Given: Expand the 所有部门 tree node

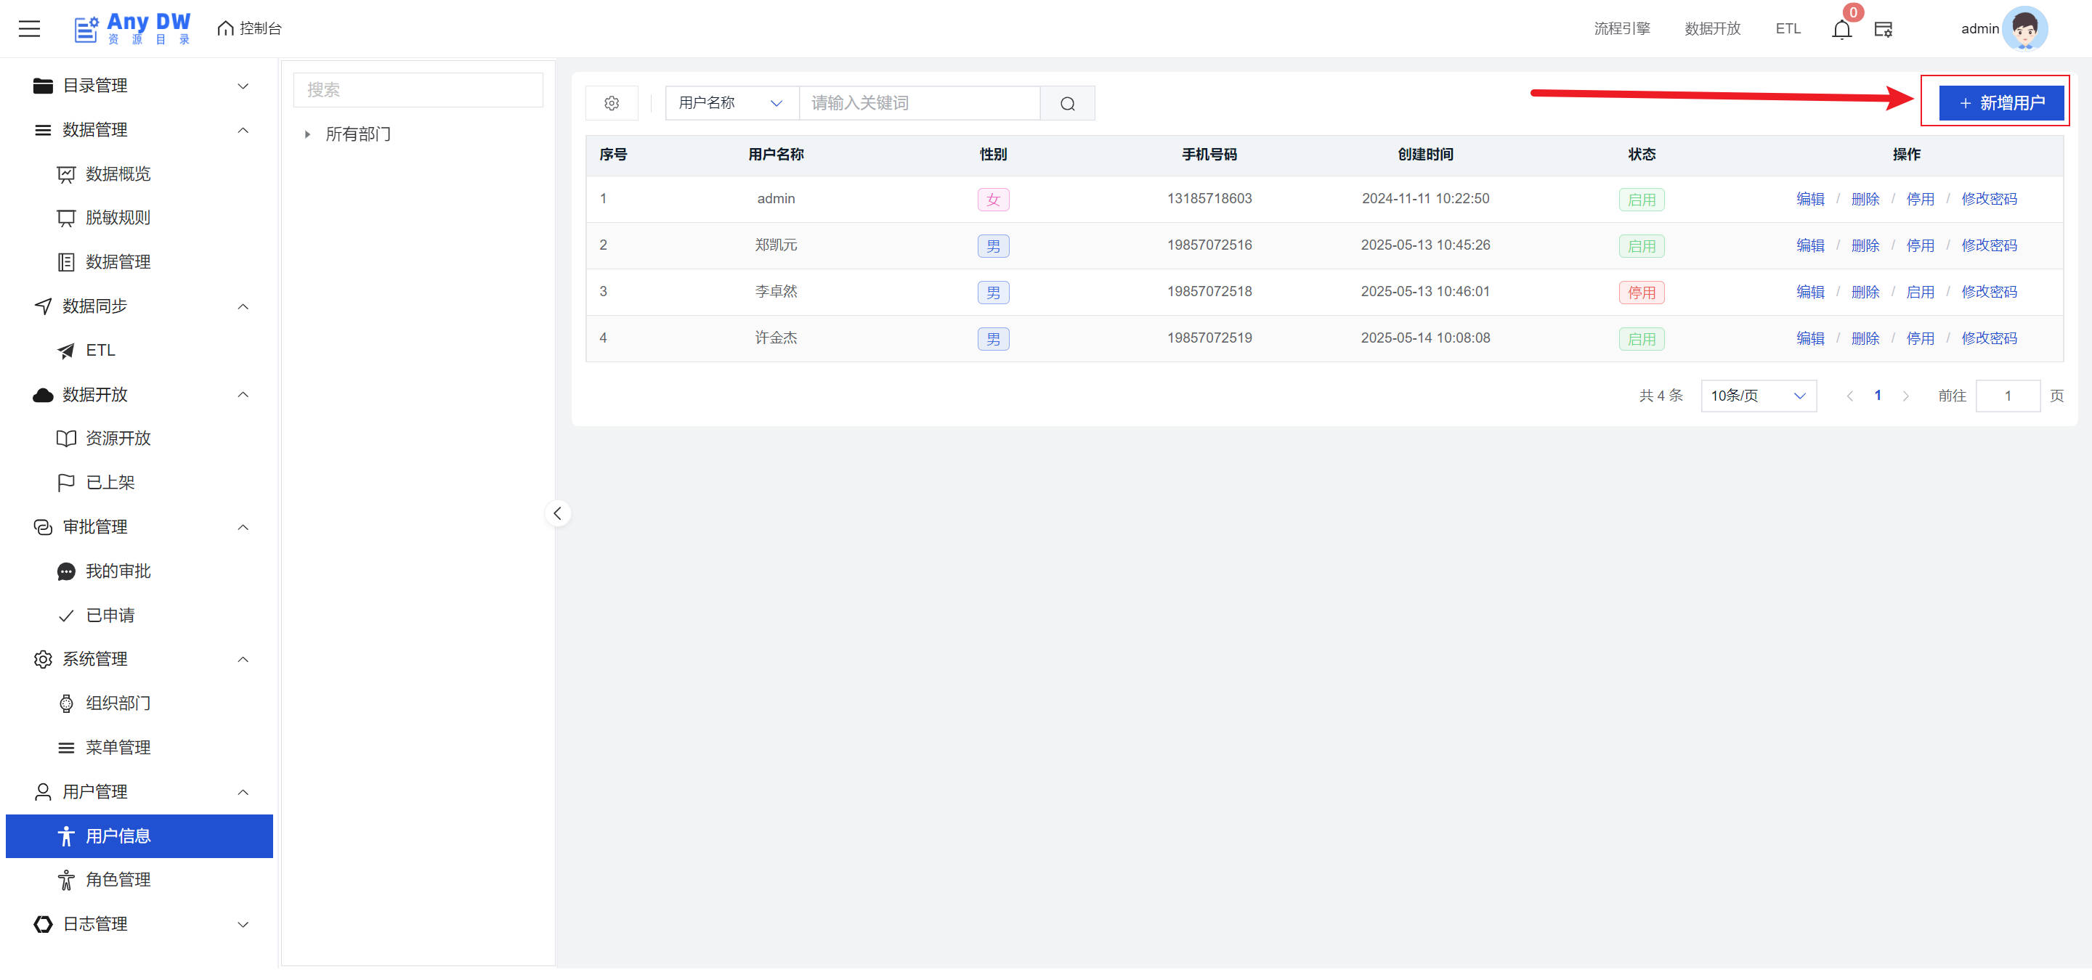Looking at the screenshot, I should click(x=307, y=134).
